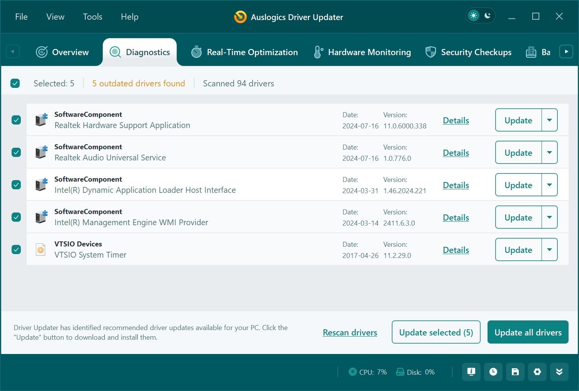The height and width of the screenshot is (391, 579).
Task: Uncheck Realtek Audio Universal Service checkbox
Action: 16,152
